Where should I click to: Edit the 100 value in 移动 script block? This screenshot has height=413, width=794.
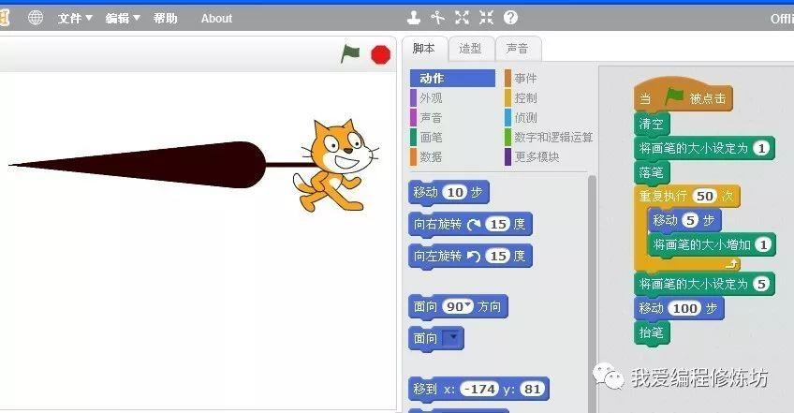click(x=684, y=308)
